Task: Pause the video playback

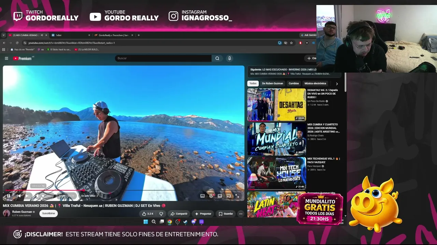Action: pos(9,196)
